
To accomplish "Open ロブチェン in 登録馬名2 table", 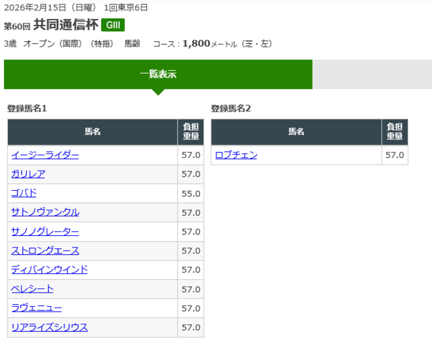I will [x=236, y=155].
